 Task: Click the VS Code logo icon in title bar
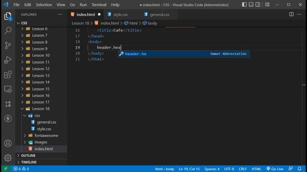[x=6, y=4]
